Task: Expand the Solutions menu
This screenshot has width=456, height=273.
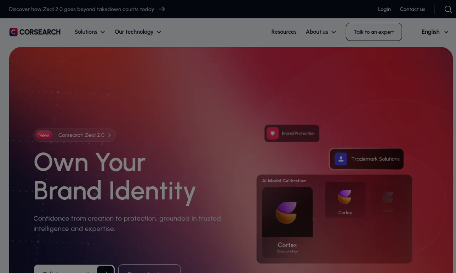Action: pos(90,32)
